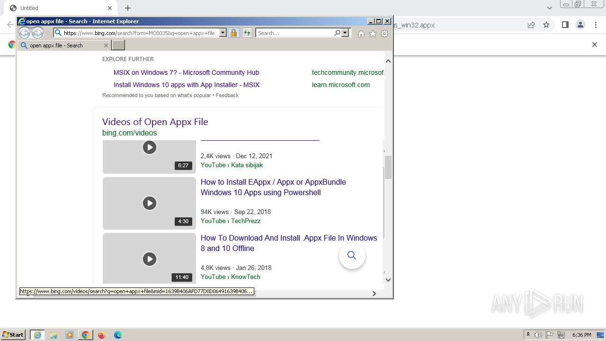Viewport: 606px width, 341px height.
Task: Click the Feedback link
Action: pyautogui.click(x=227, y=95)
